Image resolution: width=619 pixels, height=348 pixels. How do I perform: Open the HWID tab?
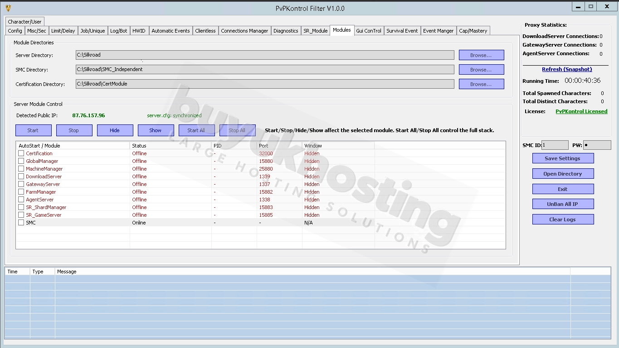point(139,31)
